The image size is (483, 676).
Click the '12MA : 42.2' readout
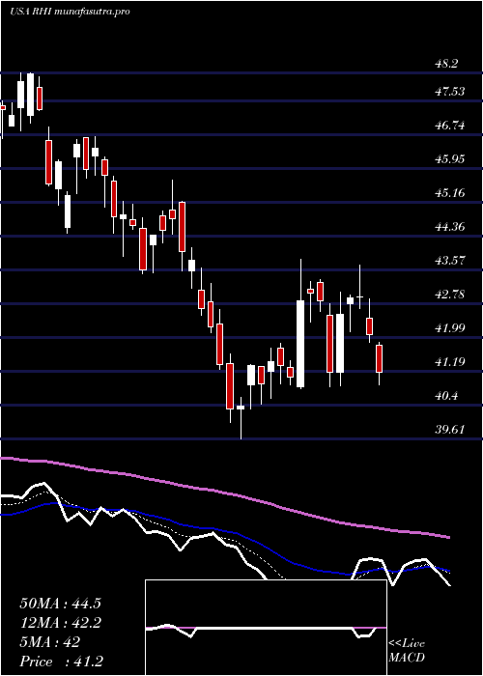click(x=60, y=623)
